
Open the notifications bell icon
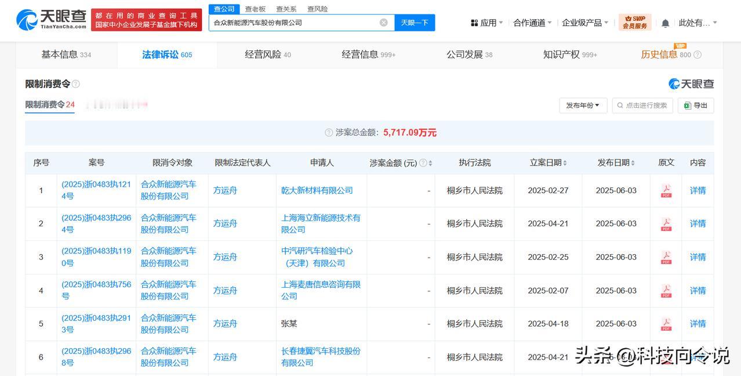coord(666,23)
